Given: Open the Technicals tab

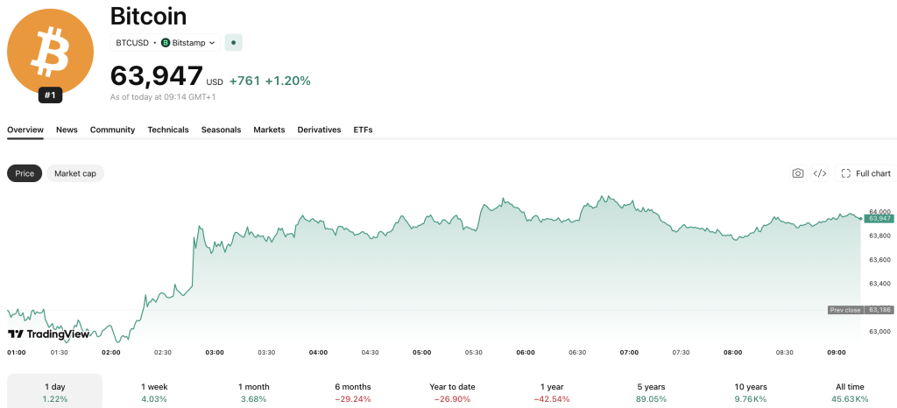Looking at the screenshot, I should tap(168, 130).
